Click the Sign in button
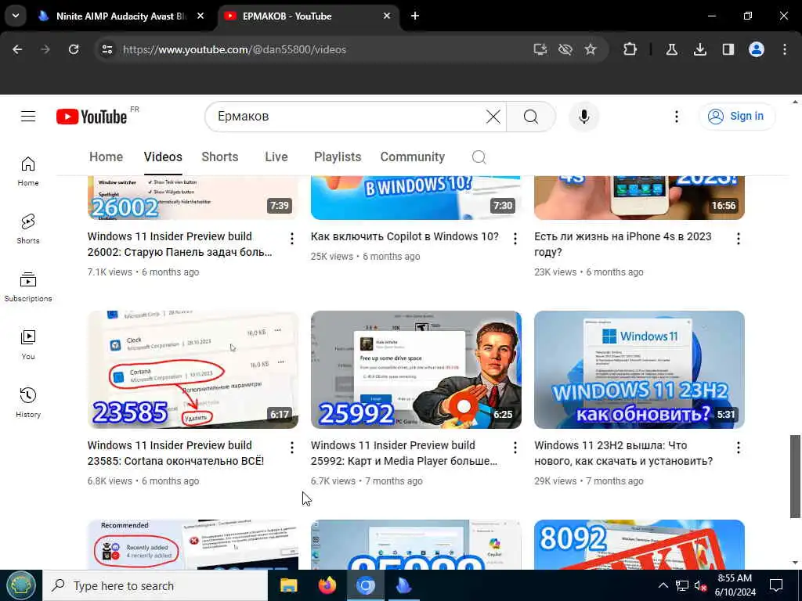The width and height of the screenshot is (802, 601). pyautogui.click(x=737, y=117)
